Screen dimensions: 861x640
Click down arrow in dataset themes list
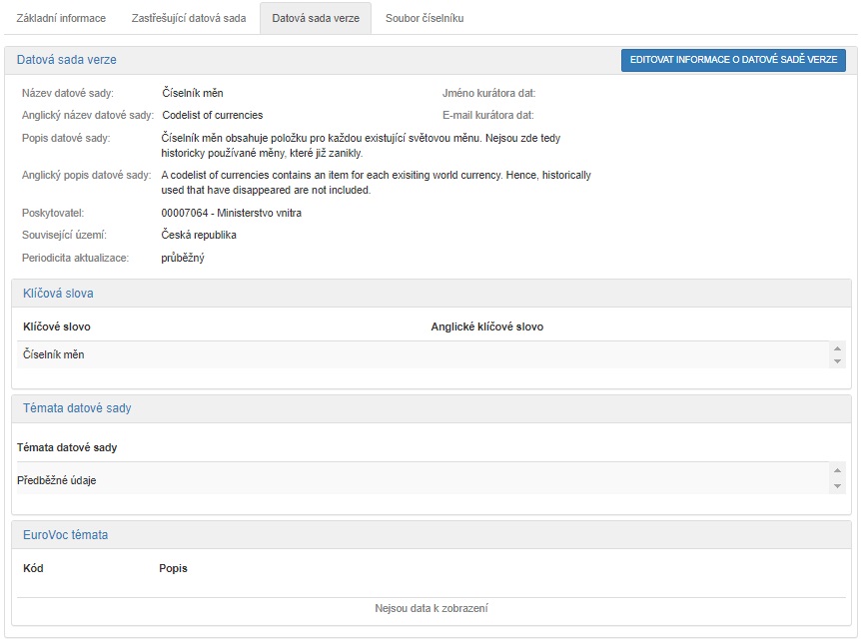point(837,486)
